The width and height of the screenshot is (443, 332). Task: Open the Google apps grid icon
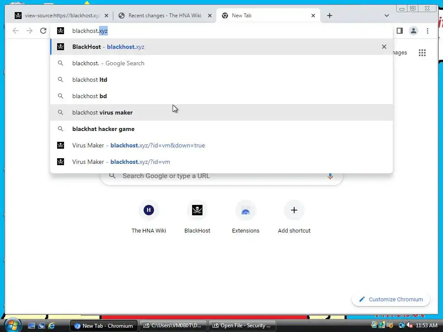click(x=422, y=53)
